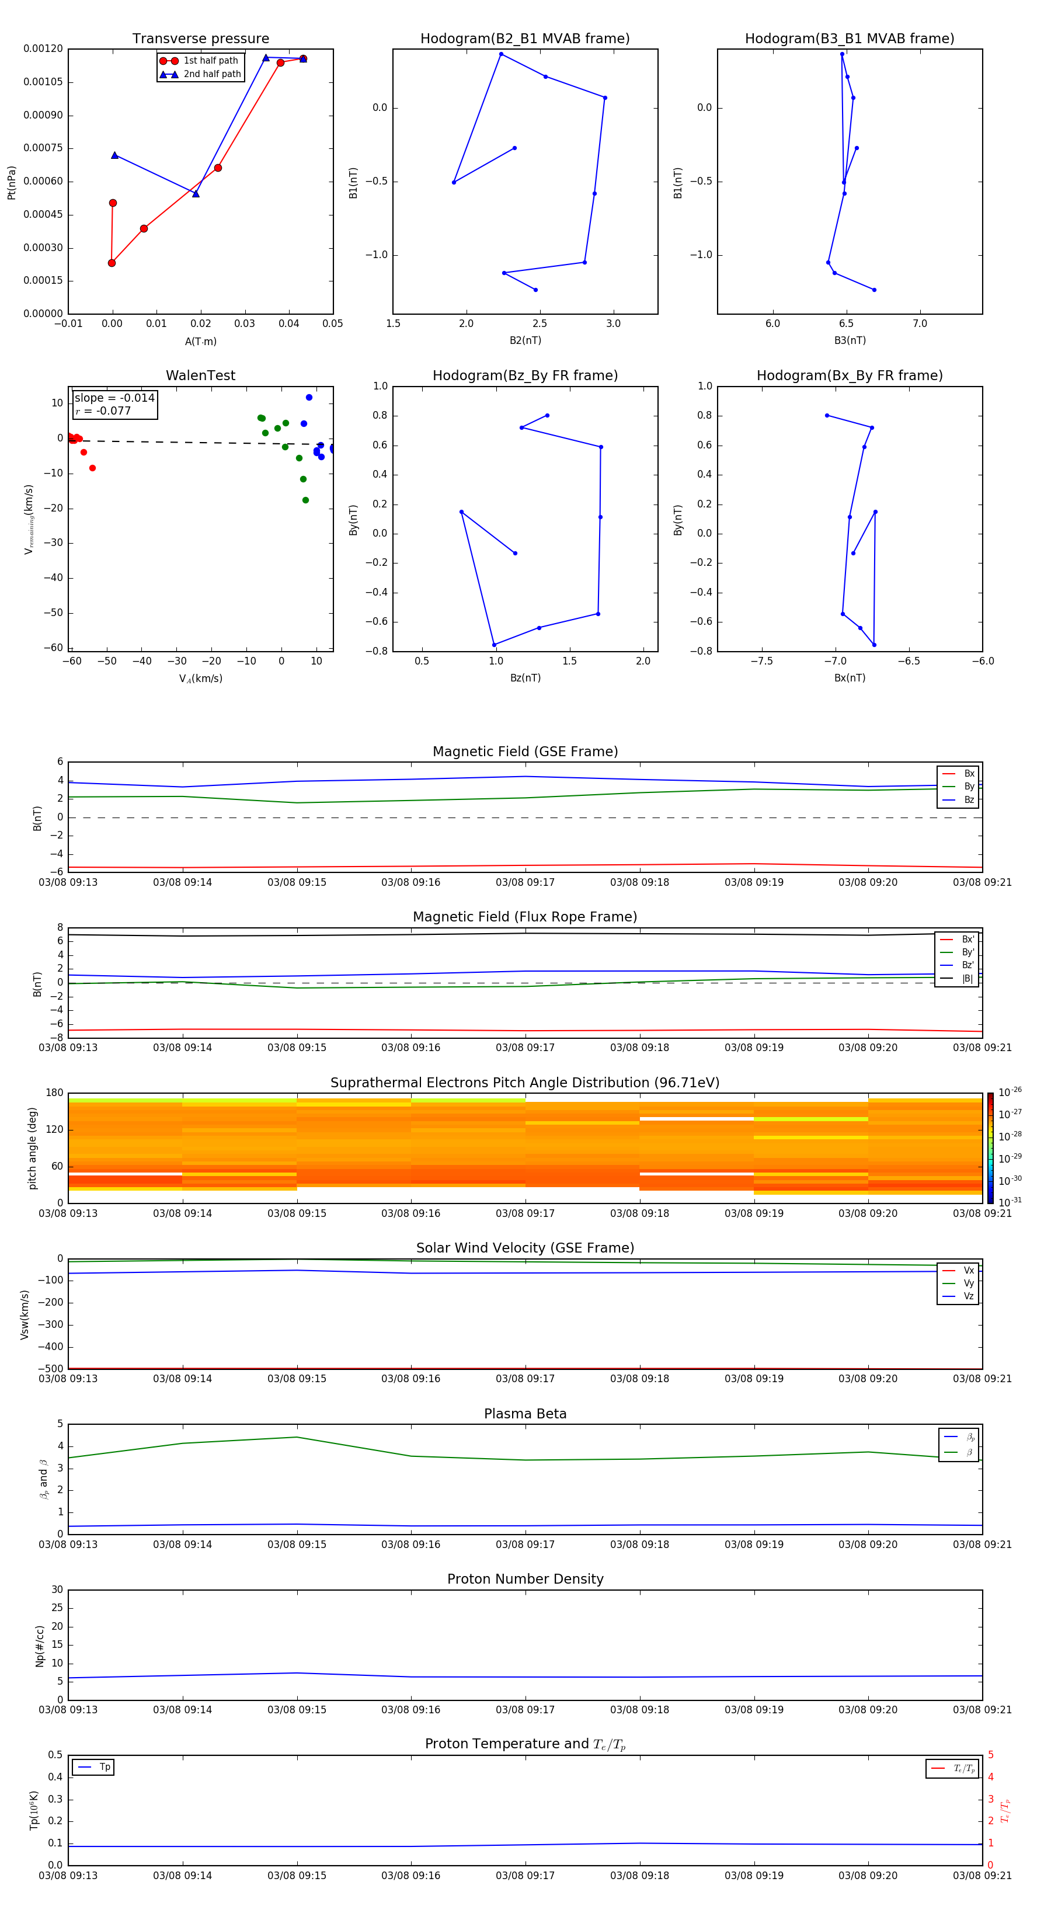Click 'B3(nT)' axis label
The height and width of the screenshot is (1927, 1051).
tap(850, 341)
